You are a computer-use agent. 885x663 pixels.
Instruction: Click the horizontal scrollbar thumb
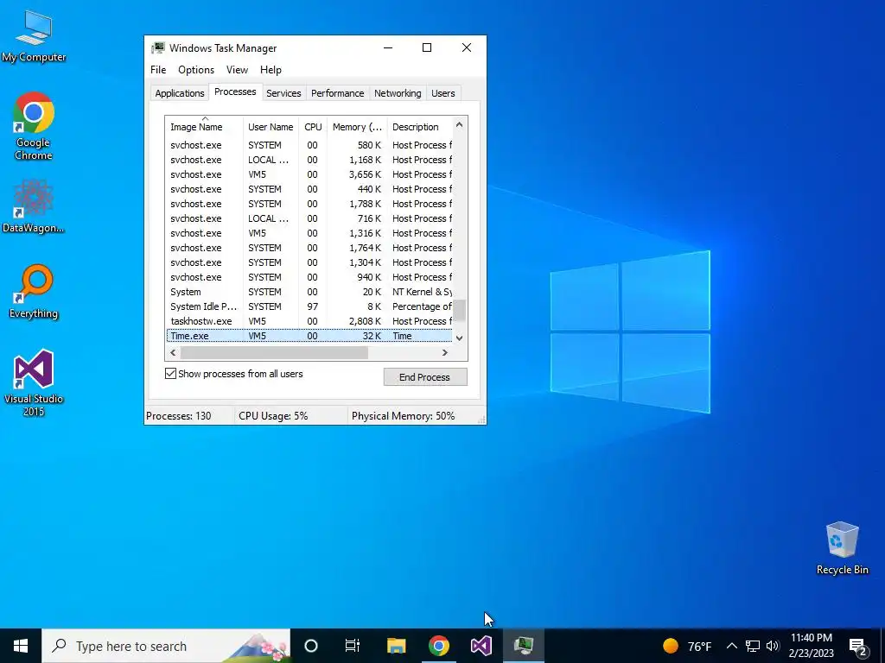tap(274, 353)
